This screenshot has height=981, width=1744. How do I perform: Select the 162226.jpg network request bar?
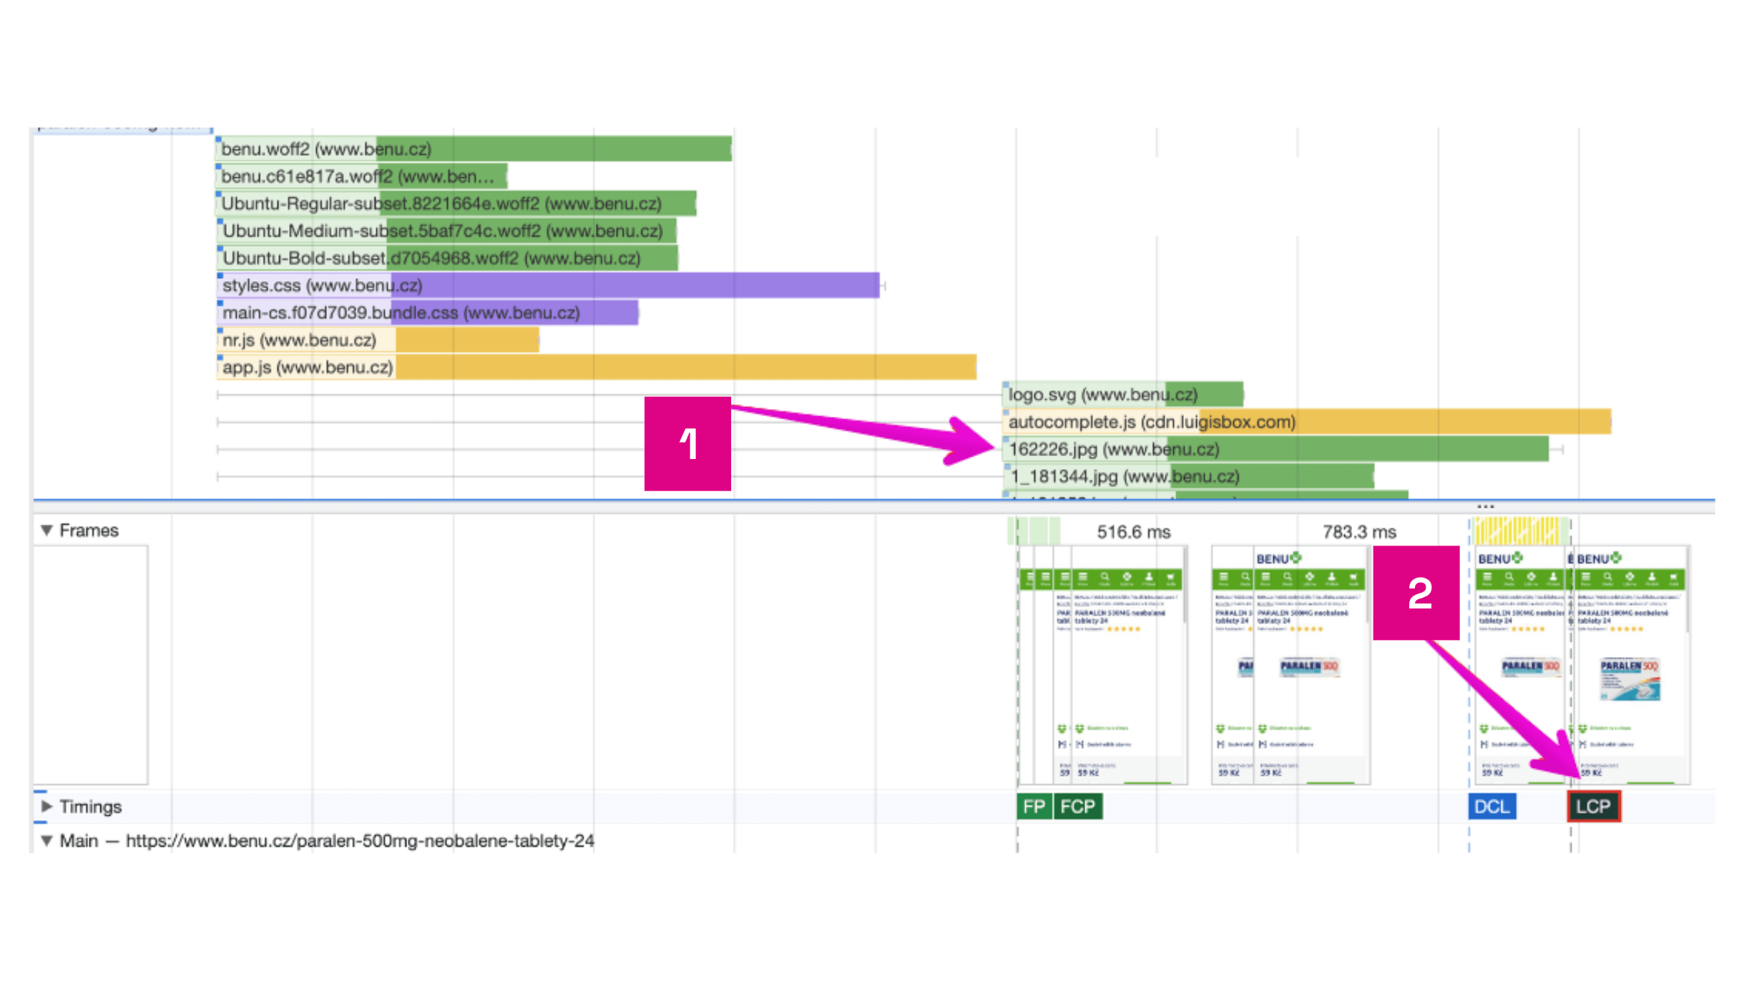(x=1273, y=450)
